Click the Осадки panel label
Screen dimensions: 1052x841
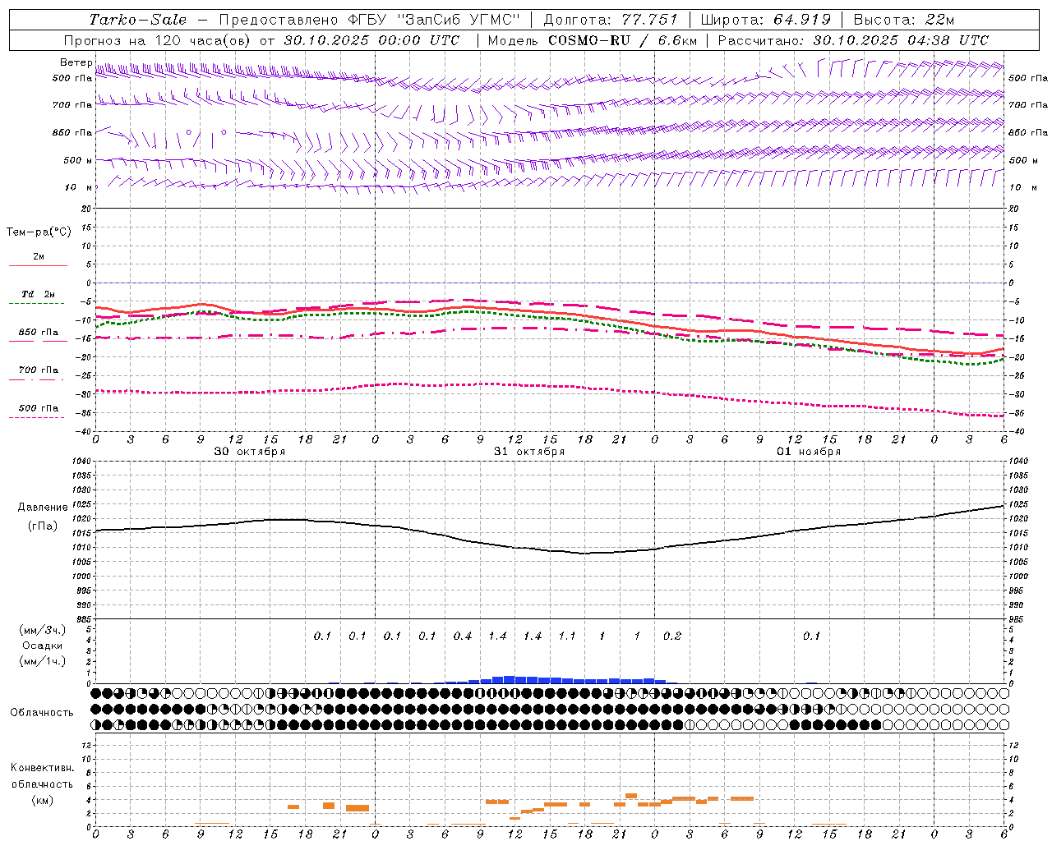tap(43, 646)
